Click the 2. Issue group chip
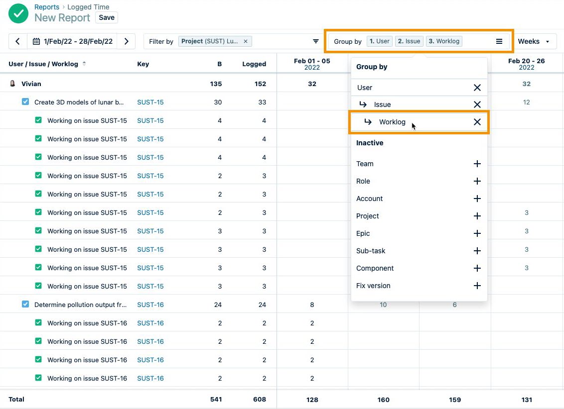The width and height of the screenshot is (564, 409). (409, 41)
